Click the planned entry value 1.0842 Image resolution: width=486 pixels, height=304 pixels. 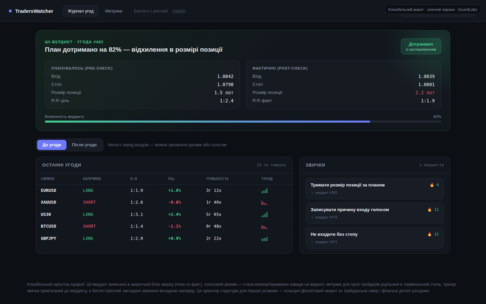(225, 76)
